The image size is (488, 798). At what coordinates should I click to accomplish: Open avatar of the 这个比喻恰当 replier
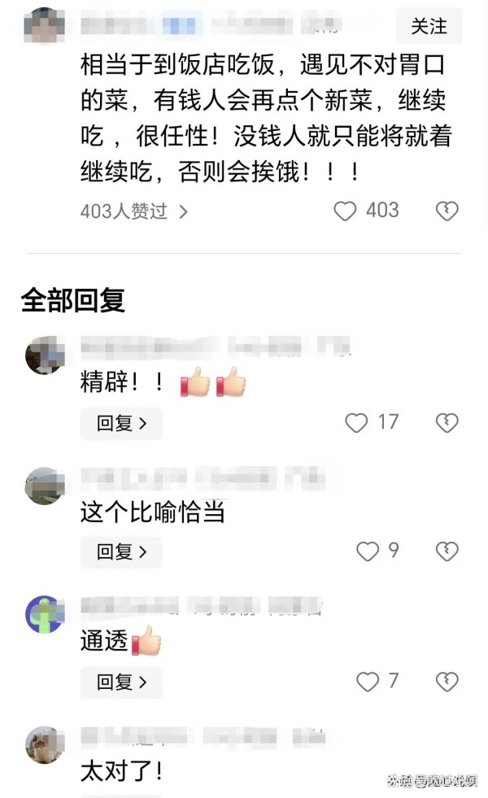click(x=45, y=486)
